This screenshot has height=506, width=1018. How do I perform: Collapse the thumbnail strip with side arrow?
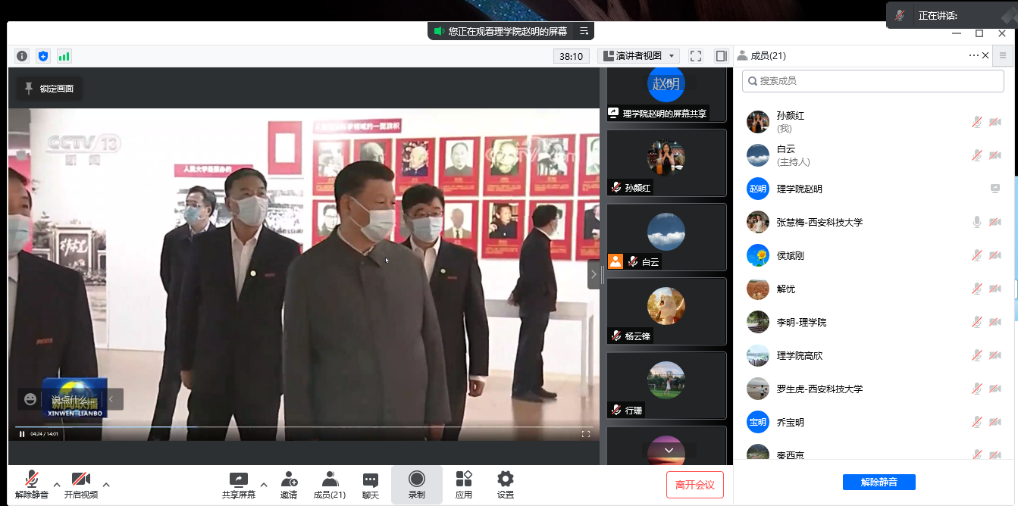pyautogui.click(x=594, y=274)
